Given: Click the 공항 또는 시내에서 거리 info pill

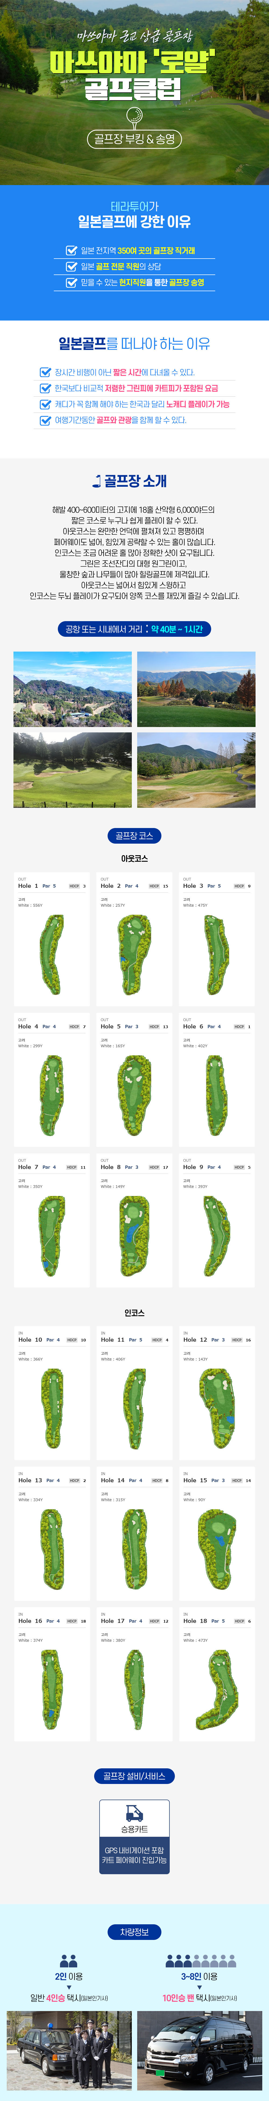Looking at the screenshot, I should click(x=134, y=629).
